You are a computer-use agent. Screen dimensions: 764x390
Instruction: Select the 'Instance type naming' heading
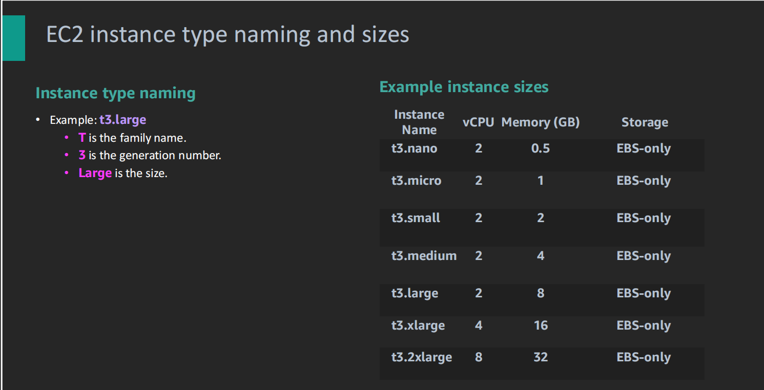(115, 93)
